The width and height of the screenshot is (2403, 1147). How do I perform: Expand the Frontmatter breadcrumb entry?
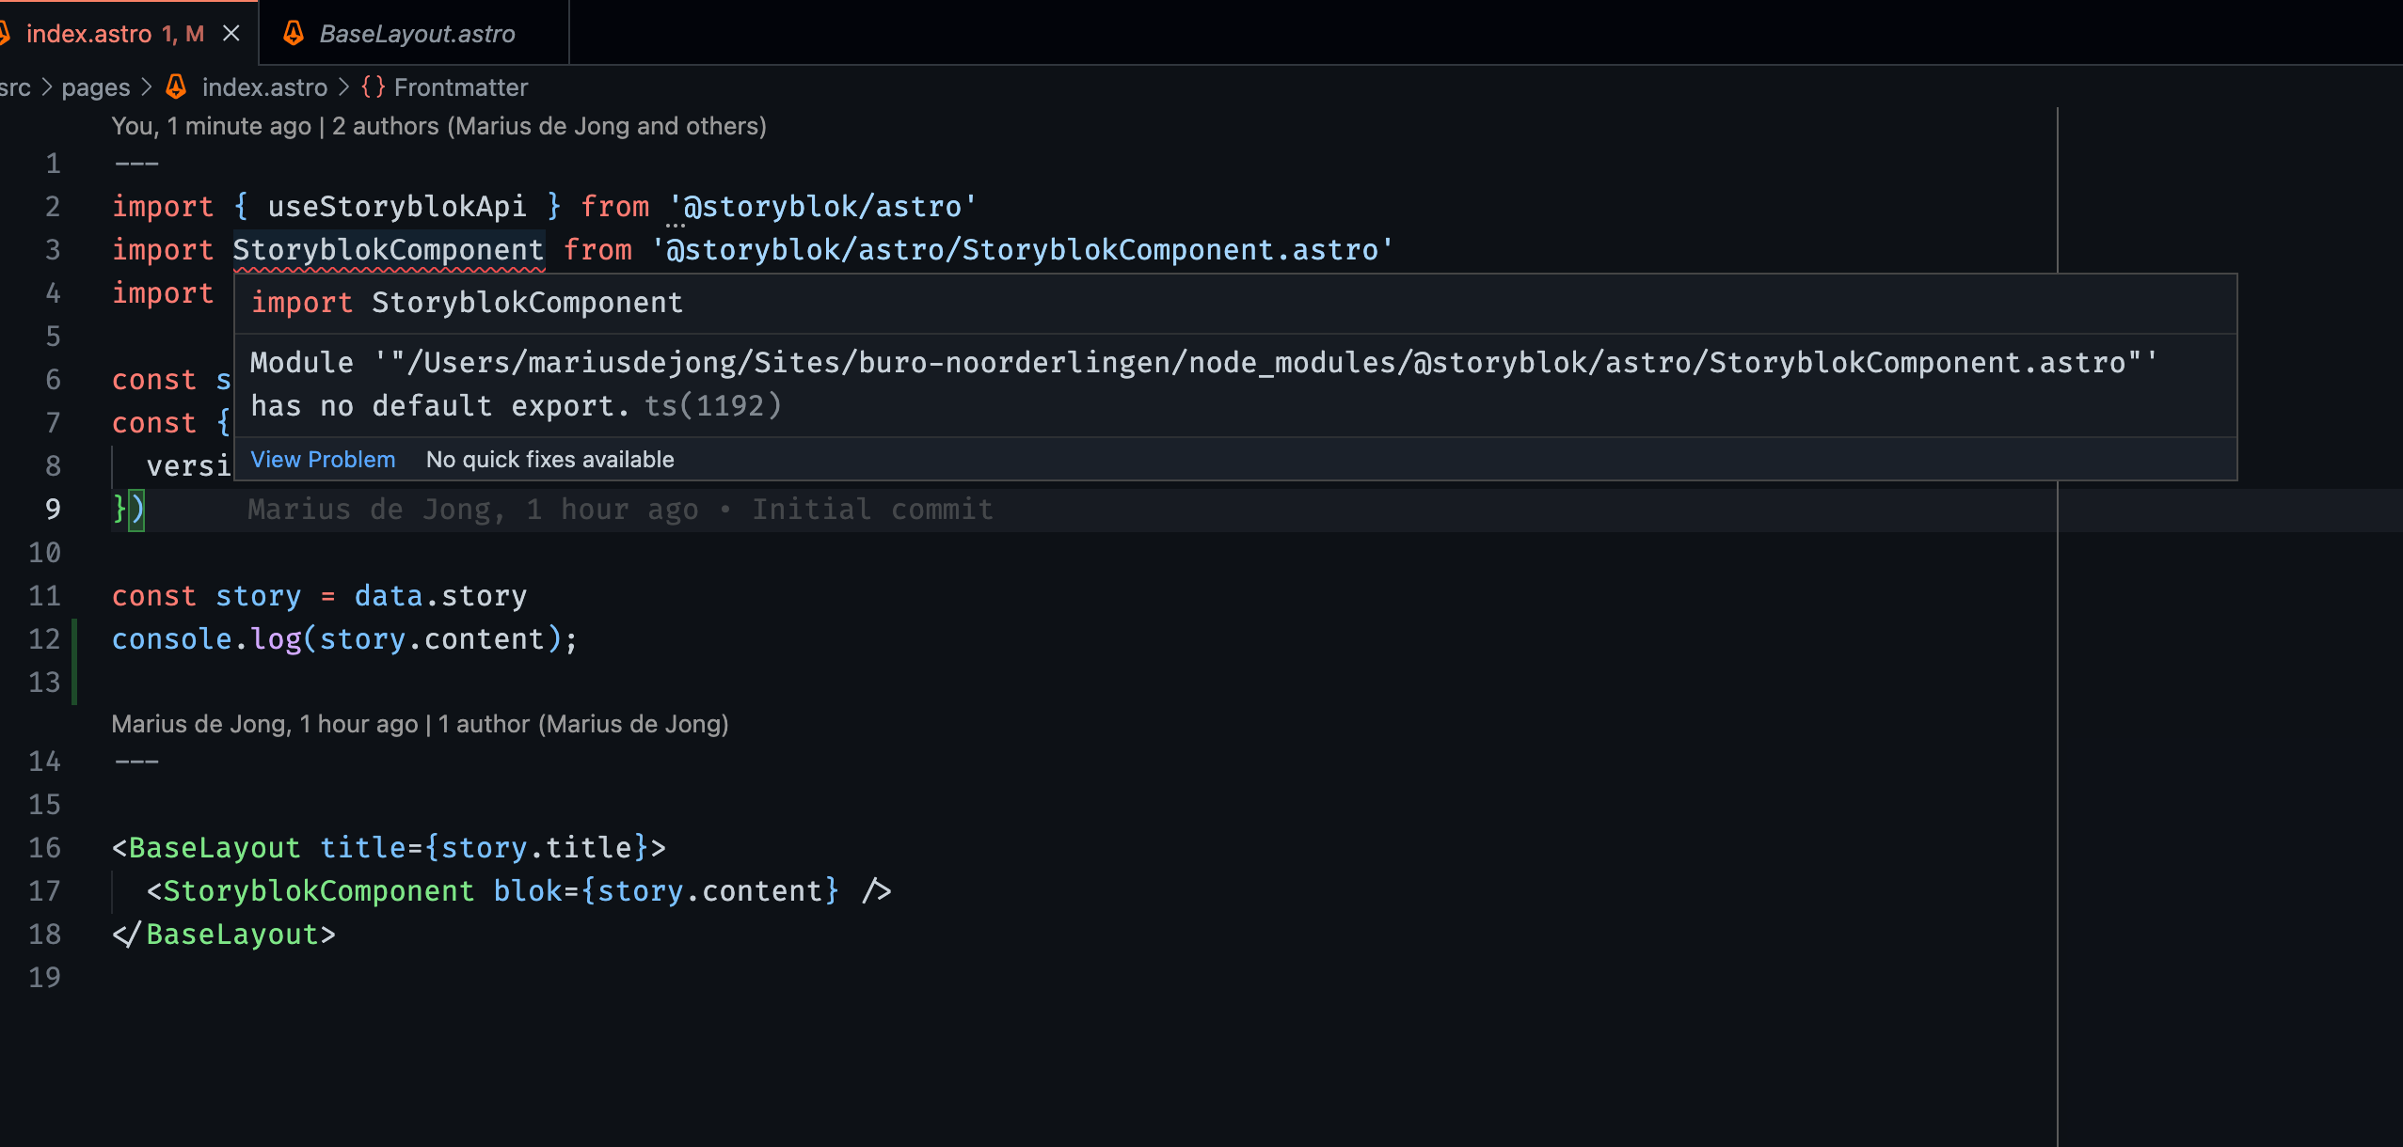coord(461,86)
